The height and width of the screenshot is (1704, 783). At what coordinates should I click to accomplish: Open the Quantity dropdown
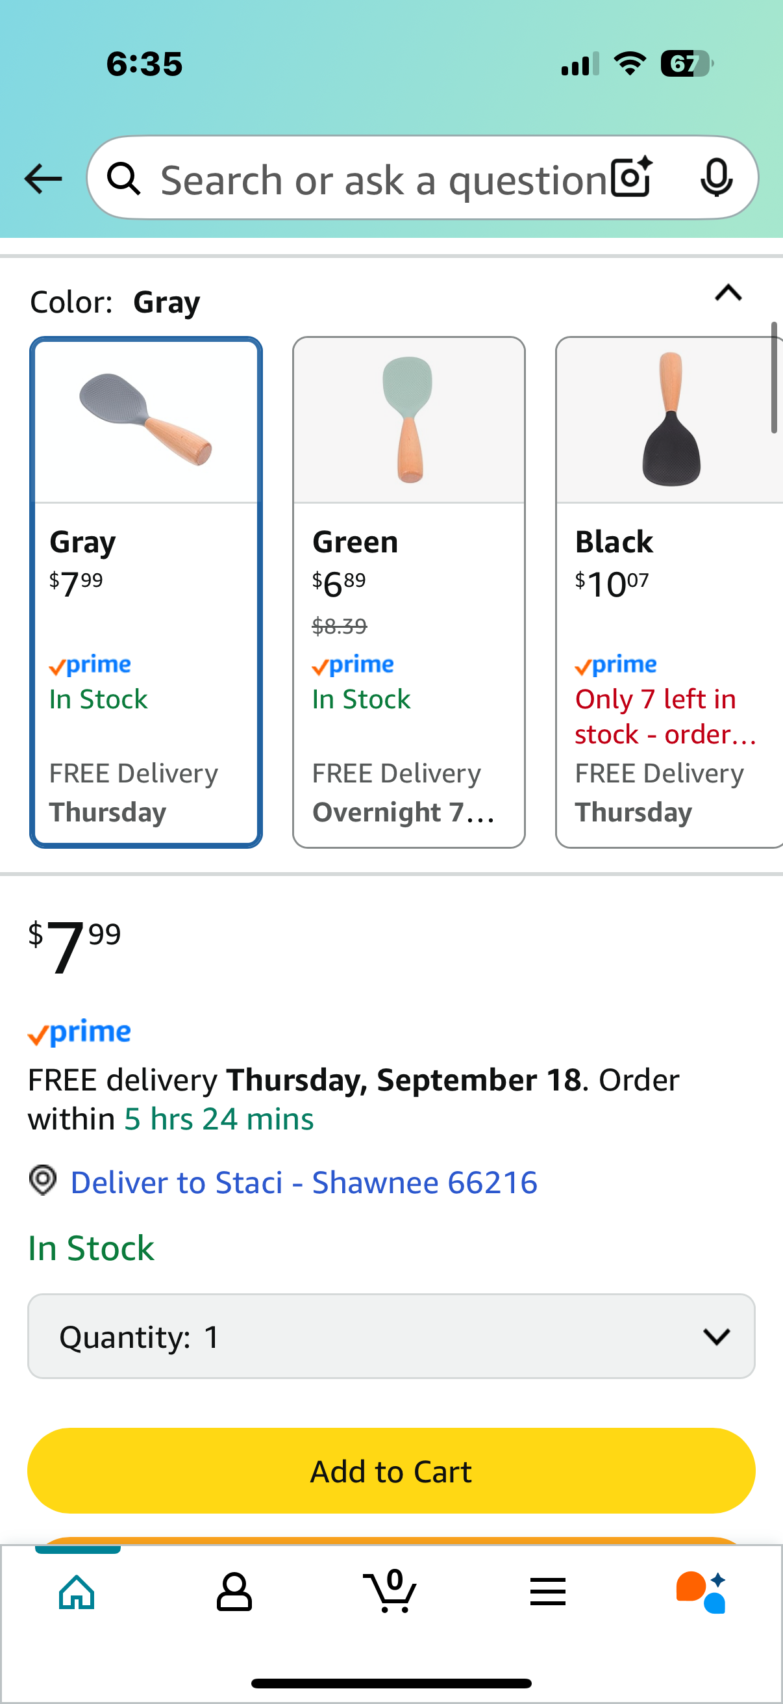[x=391, y=1336]
